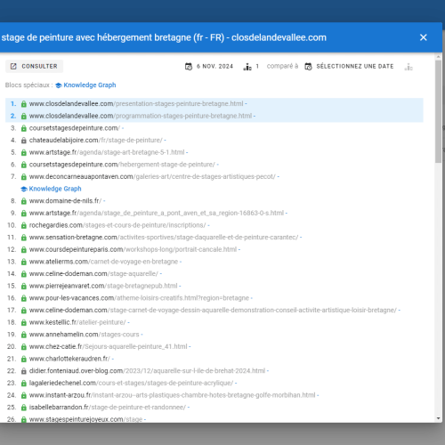
Task: Open www.domaine-de-nils.fr/ result
Action: [x=65, y=201]
